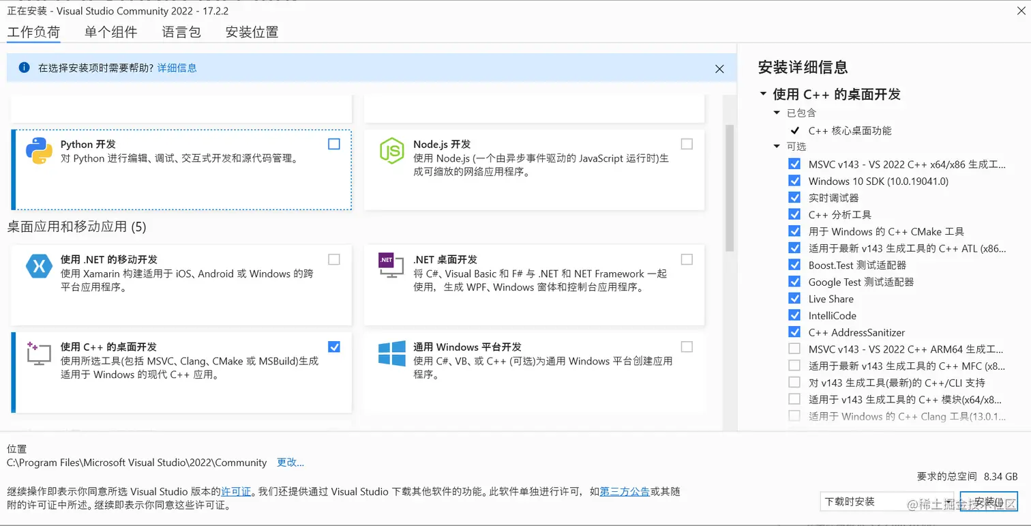
Task: Collapse the 使用 C++ 的桌面开发 details section
Action: pos(763,94)
